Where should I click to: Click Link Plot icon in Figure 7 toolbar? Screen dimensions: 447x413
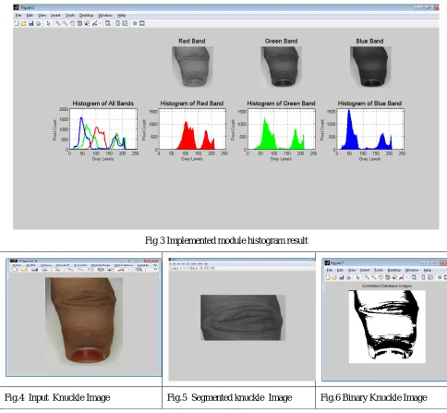[x=414, y=277]
